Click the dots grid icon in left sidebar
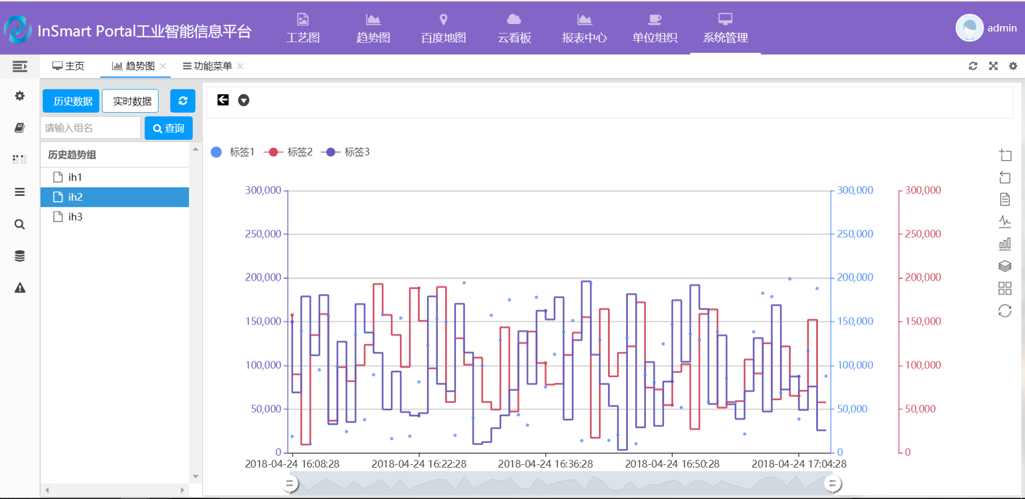The height and width of the screenshot is (499, 1025). coord(20,159)
